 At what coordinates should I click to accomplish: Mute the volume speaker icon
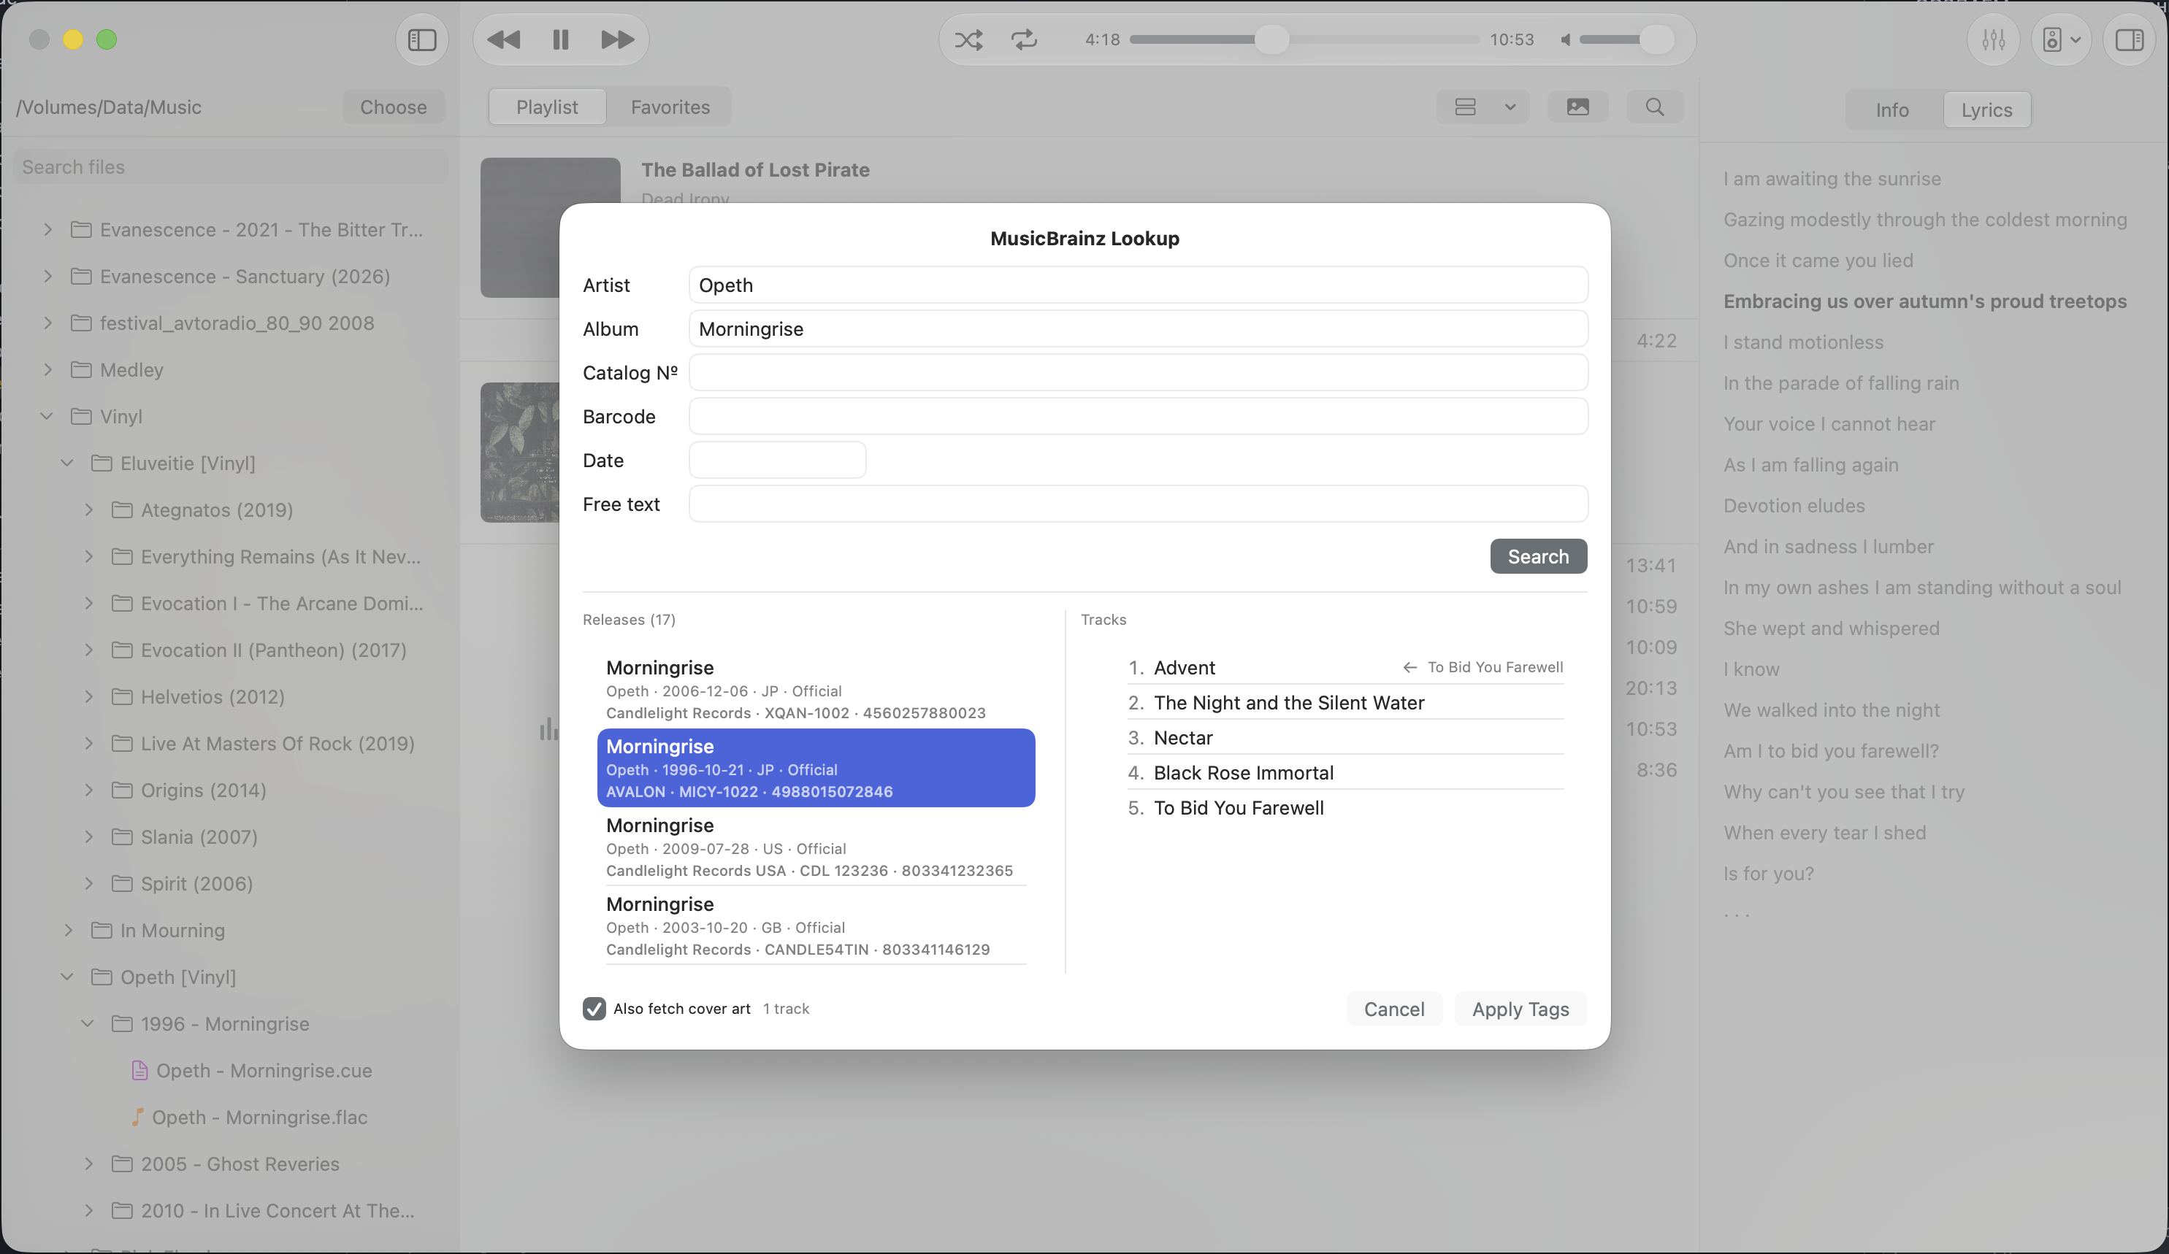coord(1566,39)
